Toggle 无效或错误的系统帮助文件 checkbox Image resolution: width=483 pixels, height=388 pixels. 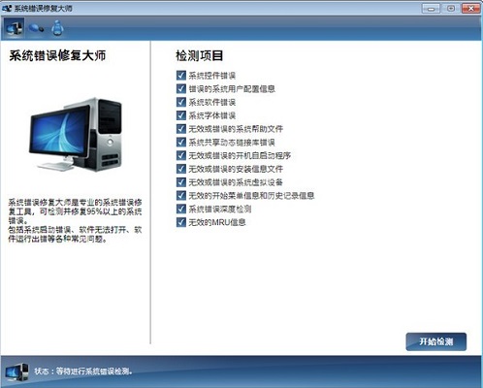click(x=181, y=129)
